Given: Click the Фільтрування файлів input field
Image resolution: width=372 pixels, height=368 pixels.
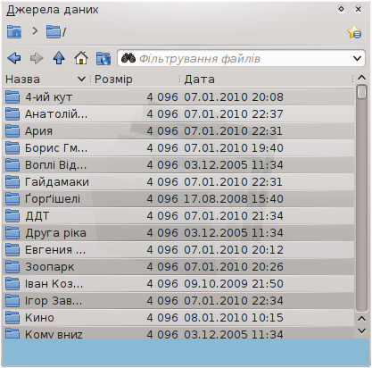Looking at the screenshot, I should [235, 58].
